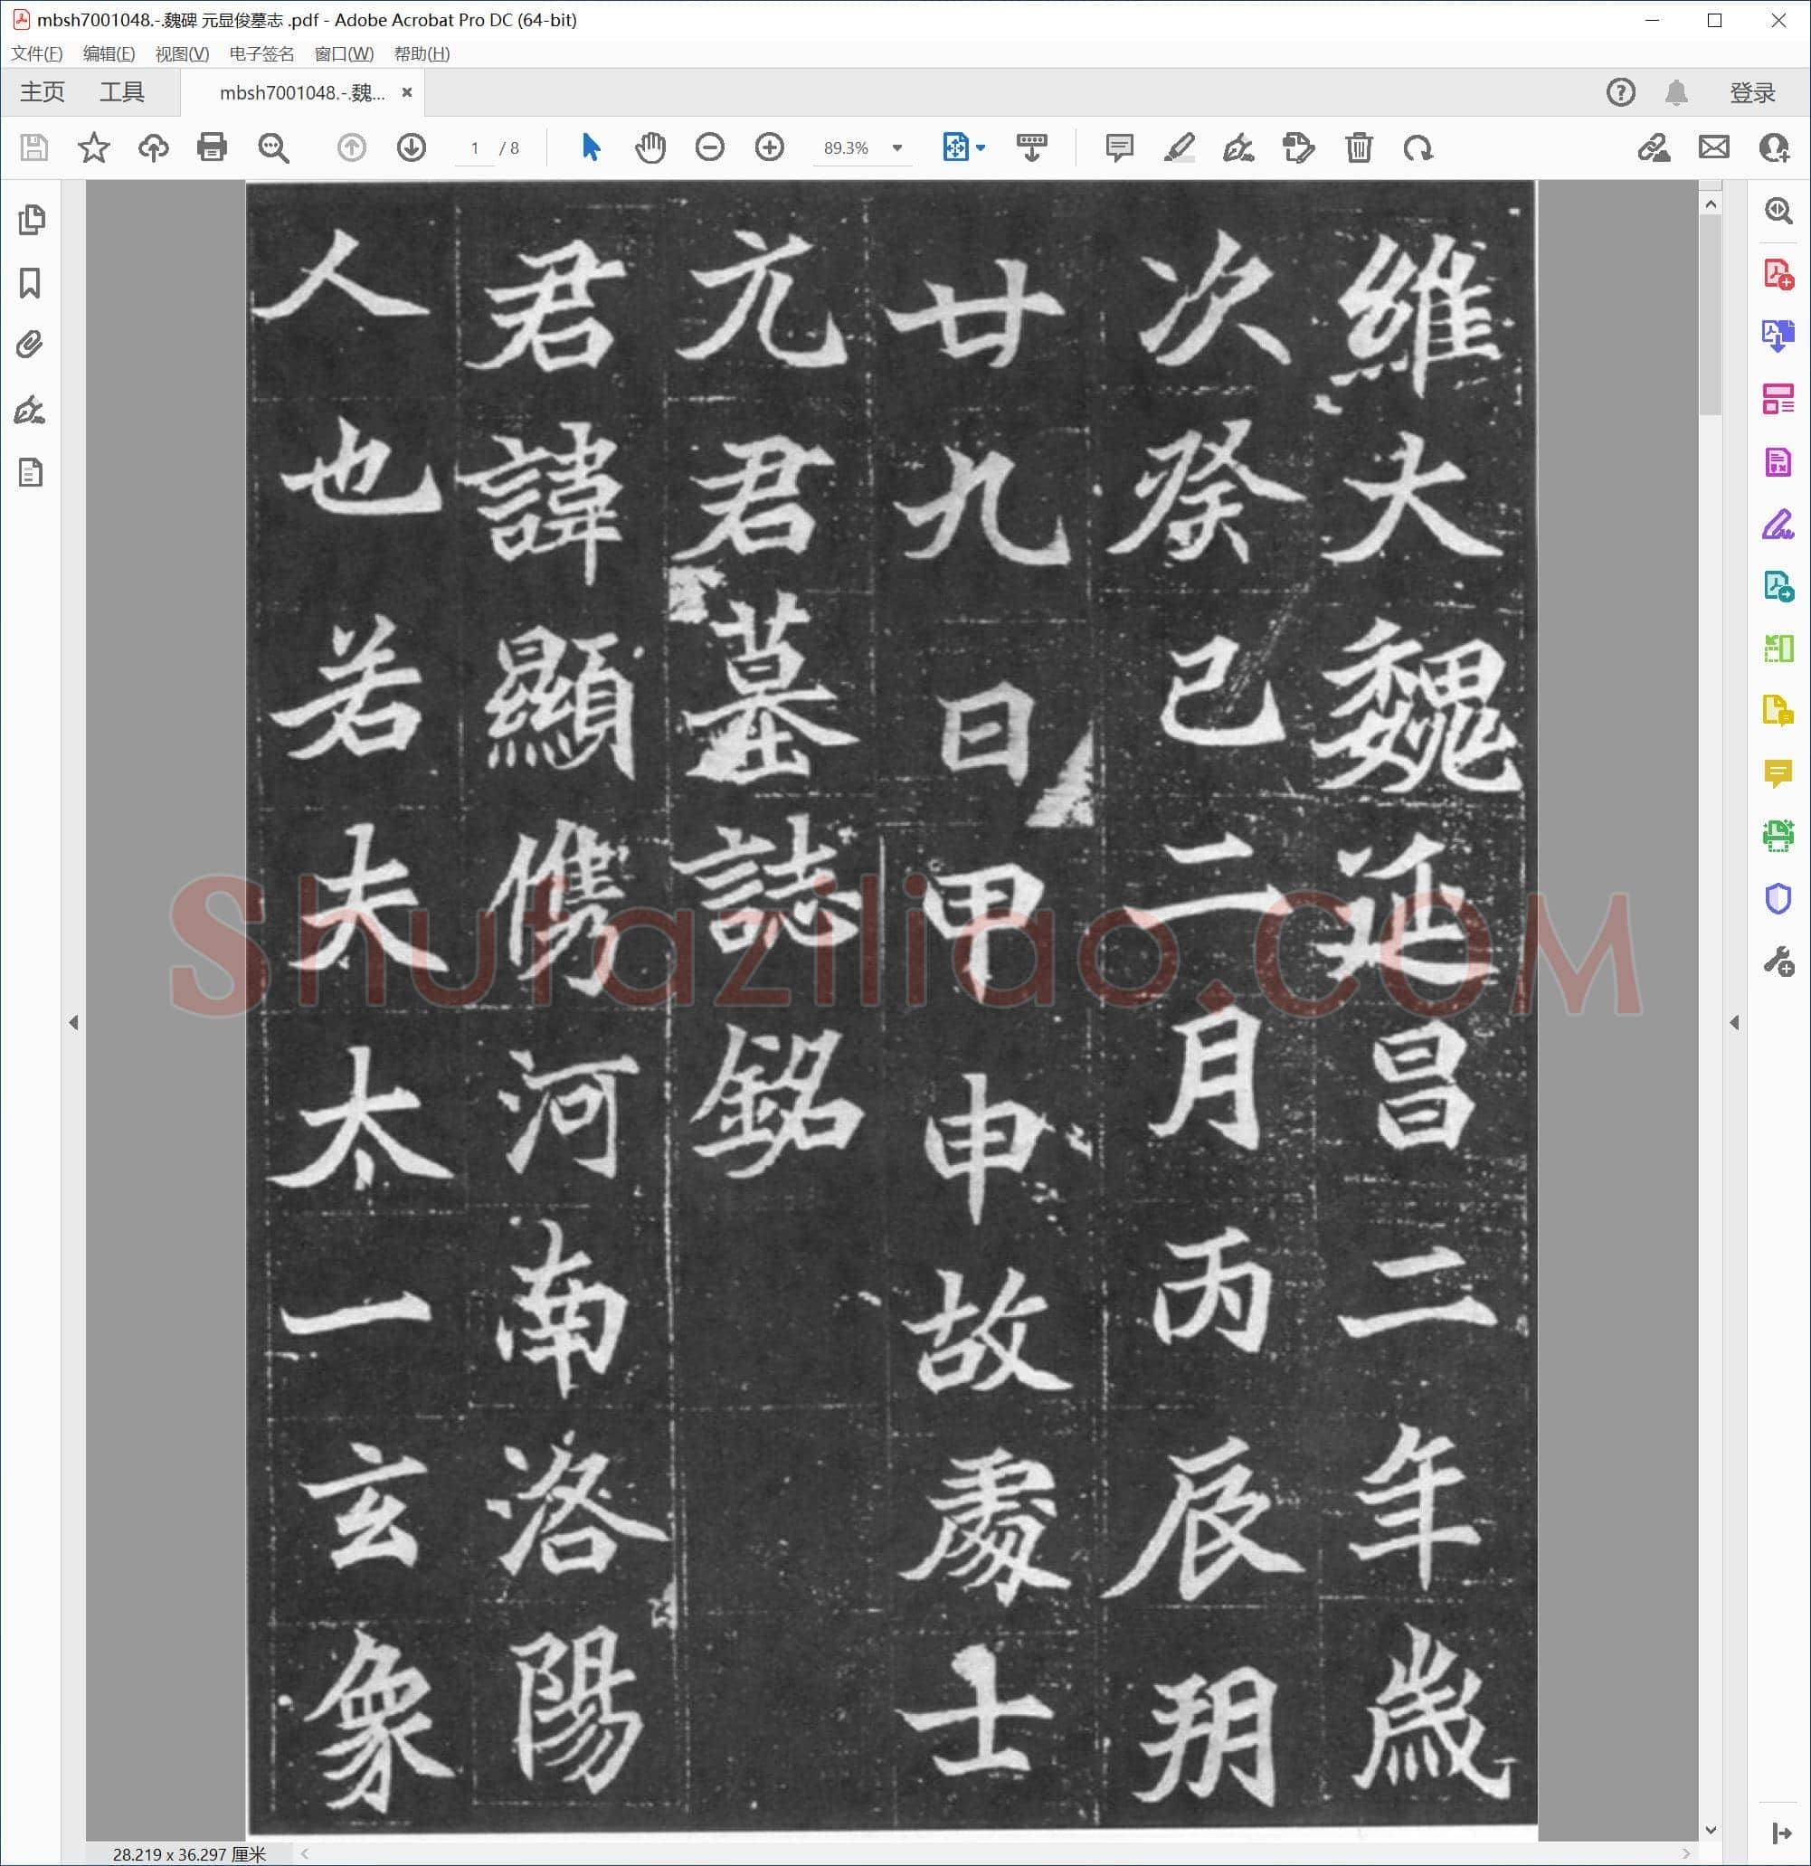Click the 登录 sign-in button

pyautogui.click(x=1753, y=92)
